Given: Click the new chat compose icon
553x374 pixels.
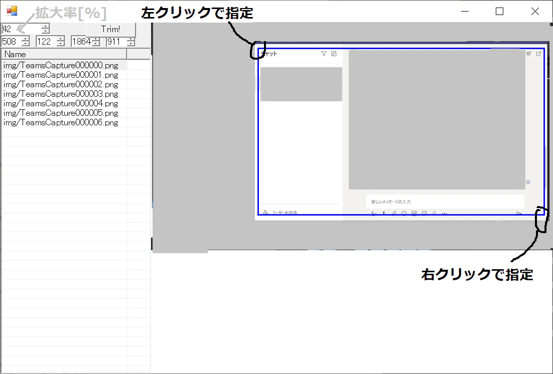Looking at the screenshot, I should coord(334,54).
